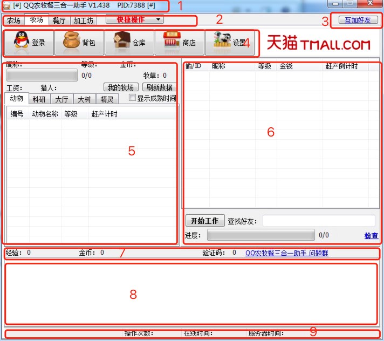Viewport: 384px width, 341px height.
Task: Open 设置 settings with the cow icon
Action: point(230,43)
